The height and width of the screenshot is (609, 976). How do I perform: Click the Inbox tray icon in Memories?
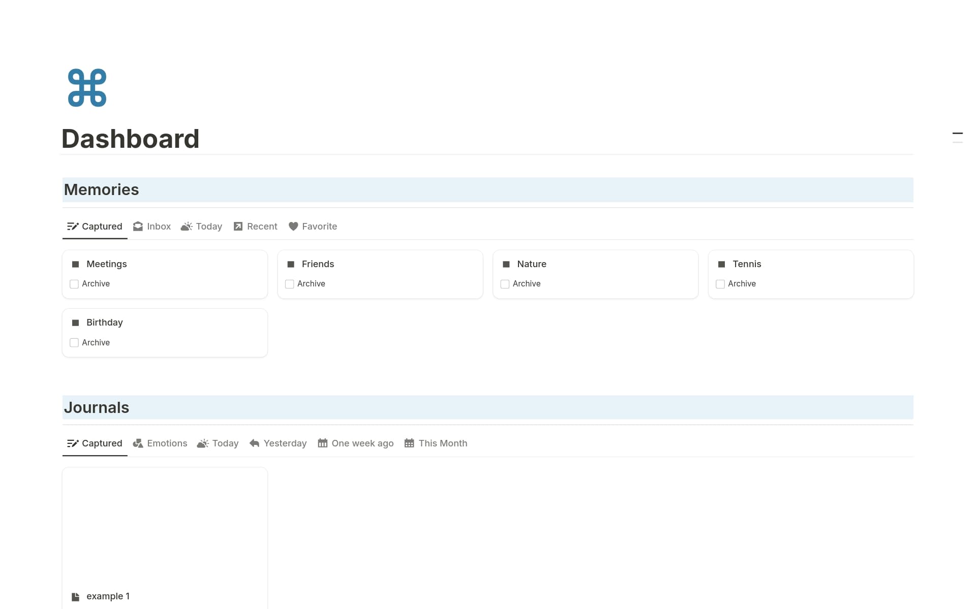(x=138, y=227)
